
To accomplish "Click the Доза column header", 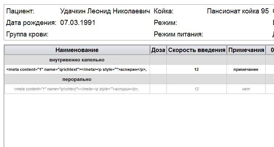I will point(158,50).
